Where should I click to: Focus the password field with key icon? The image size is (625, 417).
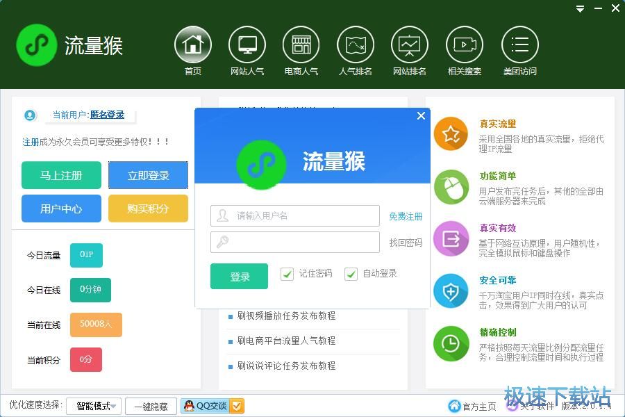tap(295, 243)
